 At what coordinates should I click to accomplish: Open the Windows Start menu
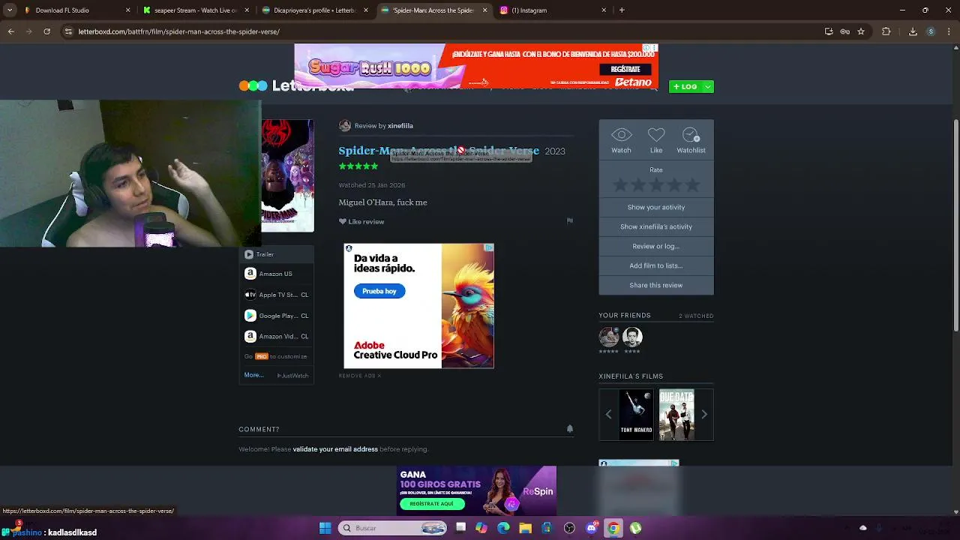(x=325, y=528)
